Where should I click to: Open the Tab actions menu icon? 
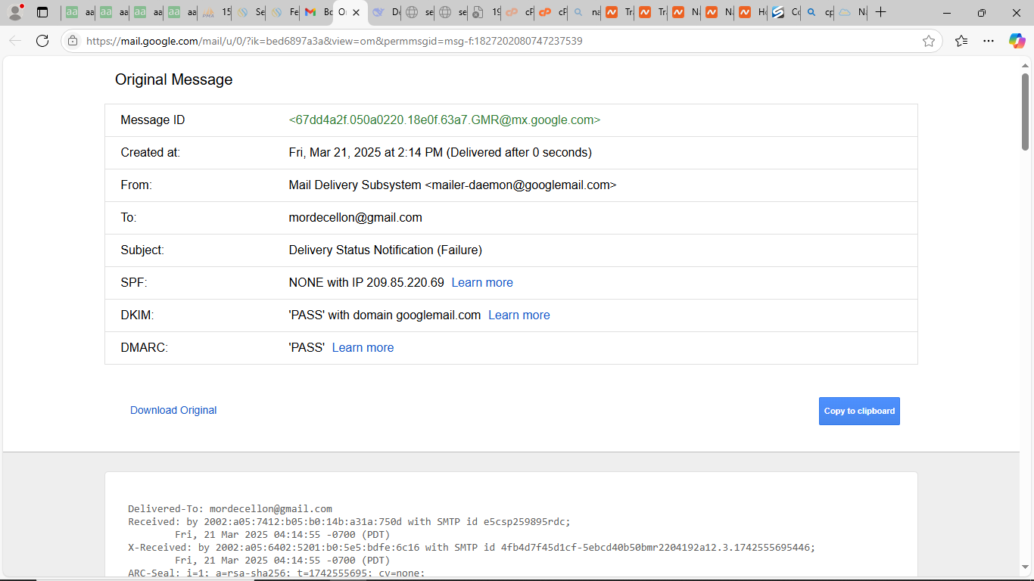[x=42, y=12]
